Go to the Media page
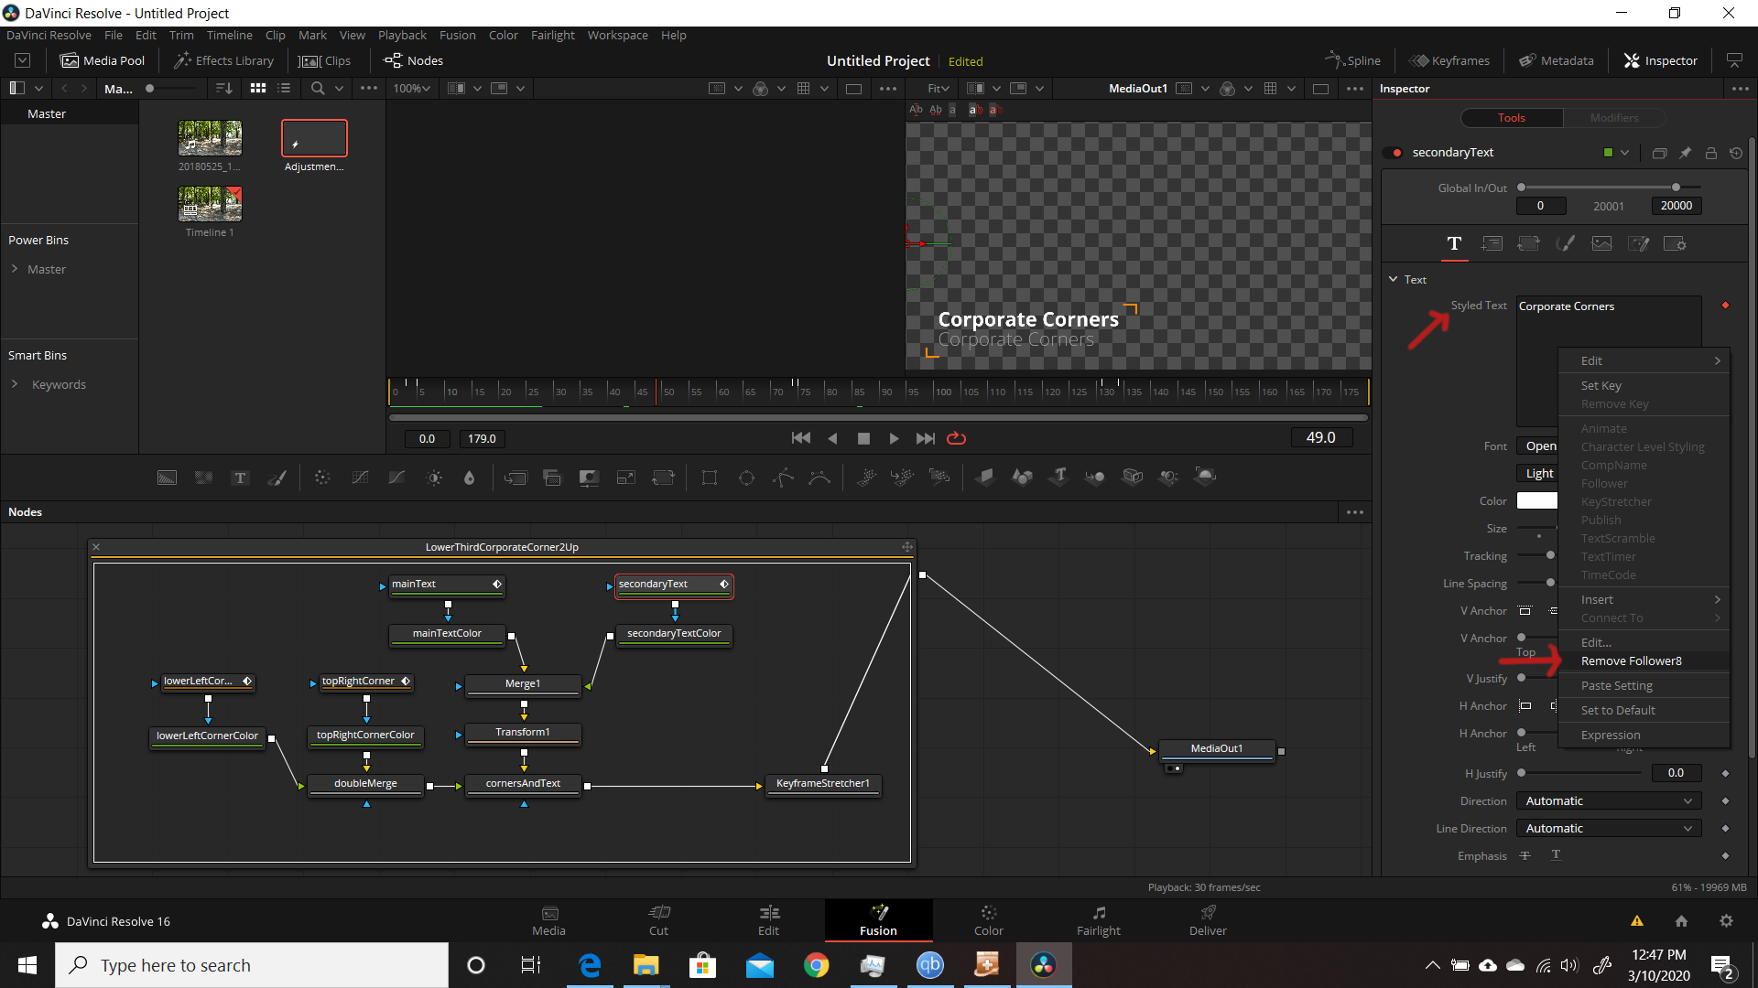The height and width of the screenshot is (988, 1758). pyautogui.click(x=548, y=920)
